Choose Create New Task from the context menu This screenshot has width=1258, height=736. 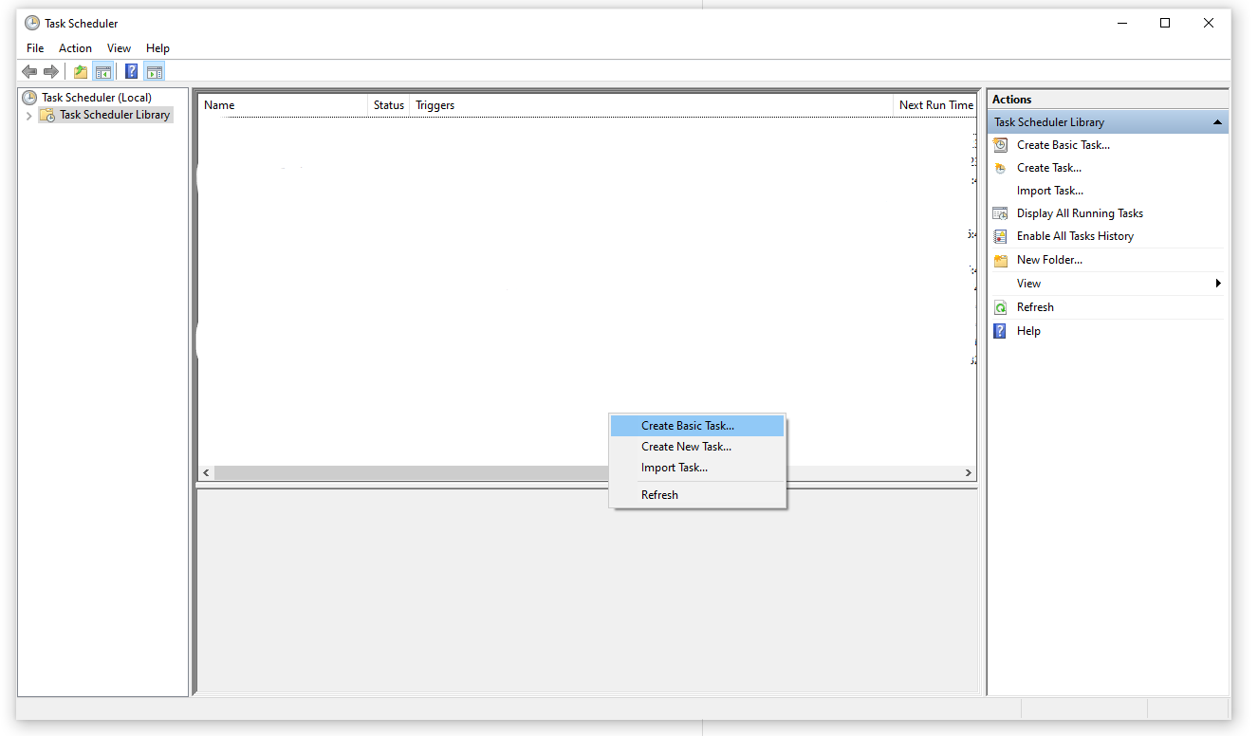[x=686, y=446]
